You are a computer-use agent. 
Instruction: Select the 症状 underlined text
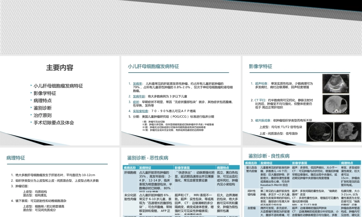click(136, 102)
